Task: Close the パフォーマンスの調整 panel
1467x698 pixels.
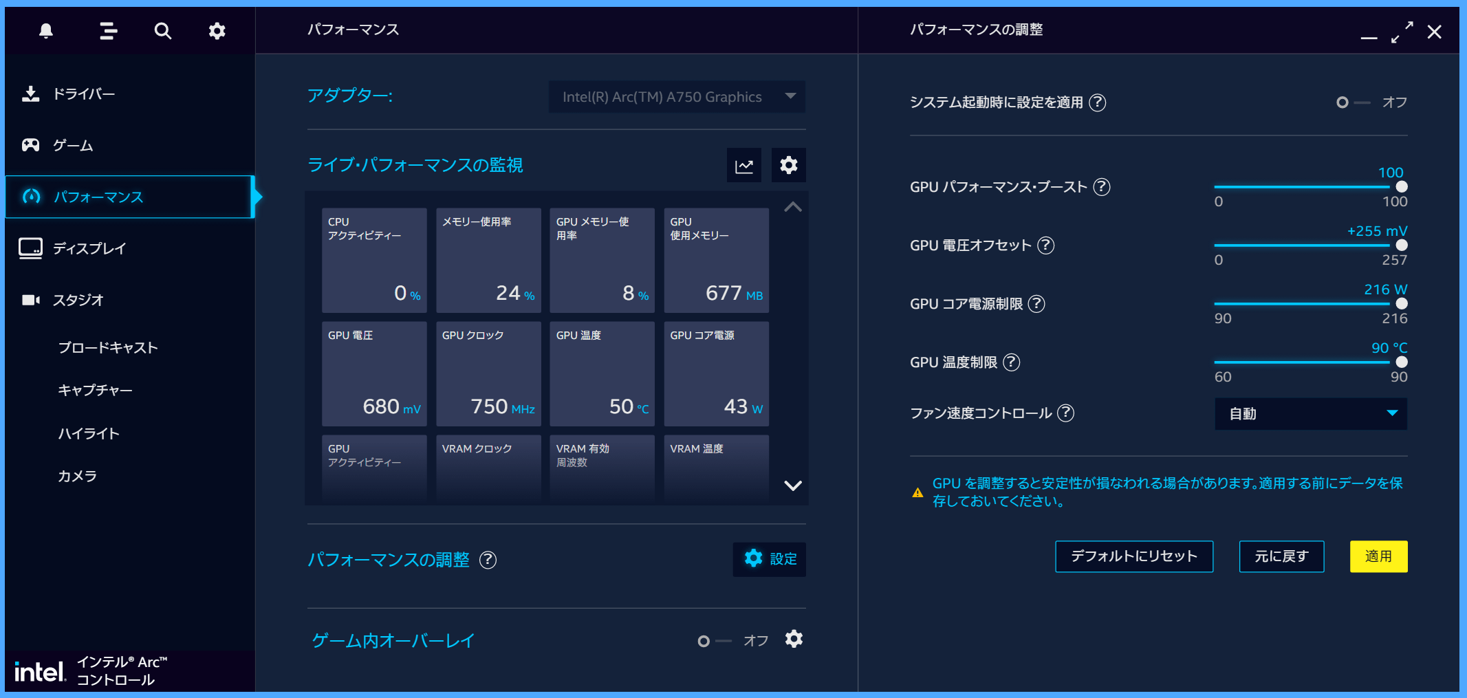Action: [1434, 32]
